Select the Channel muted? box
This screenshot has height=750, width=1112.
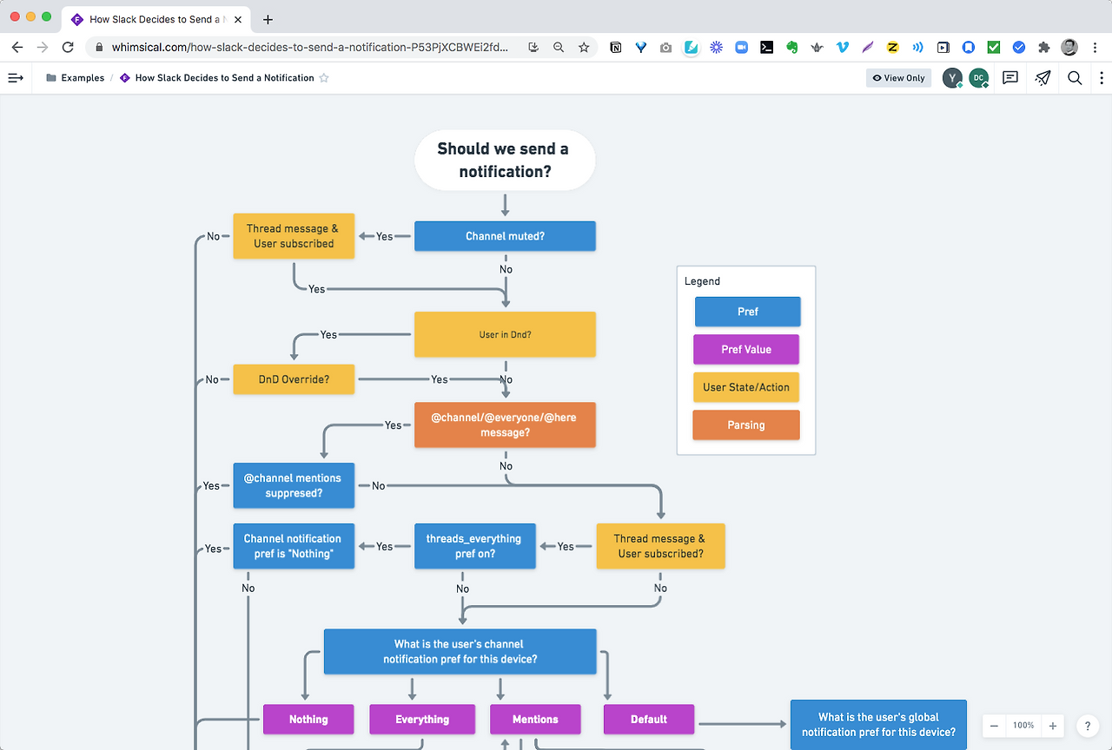pyautogui.click(x=505, y=236)
